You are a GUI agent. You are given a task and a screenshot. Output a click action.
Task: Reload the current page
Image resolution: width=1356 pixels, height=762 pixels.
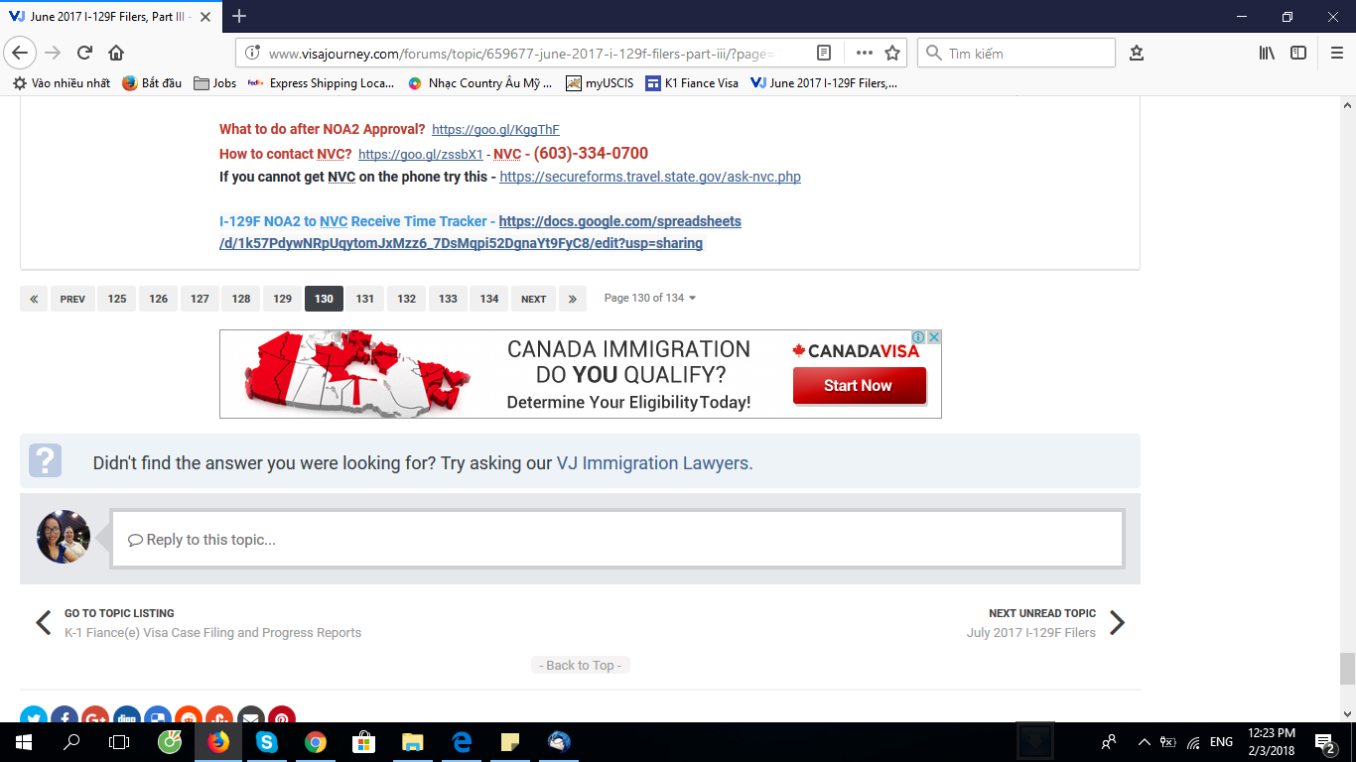(85, 53)
